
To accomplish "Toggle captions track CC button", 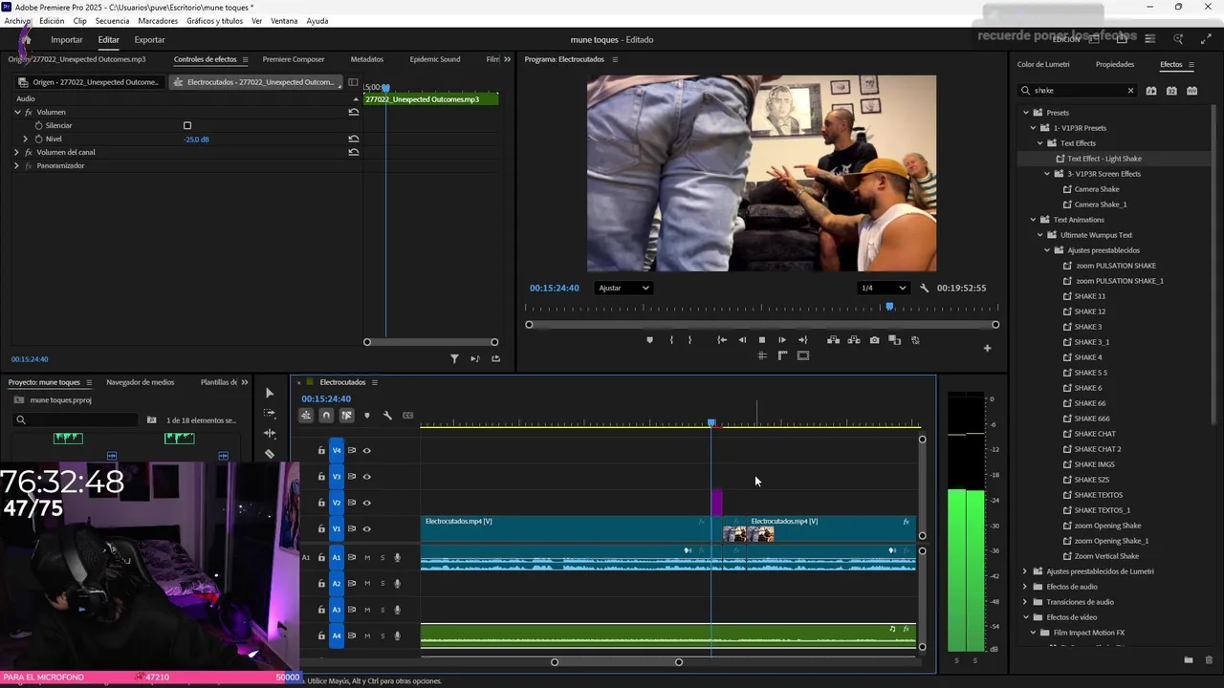I will (x=408, y=416).
